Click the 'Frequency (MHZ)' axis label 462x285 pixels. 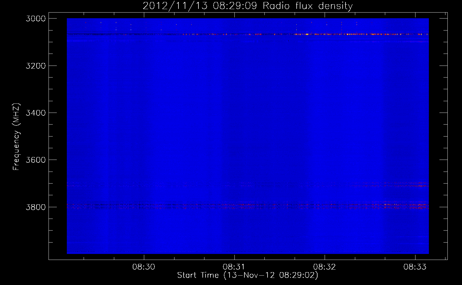tap(17, 137)
